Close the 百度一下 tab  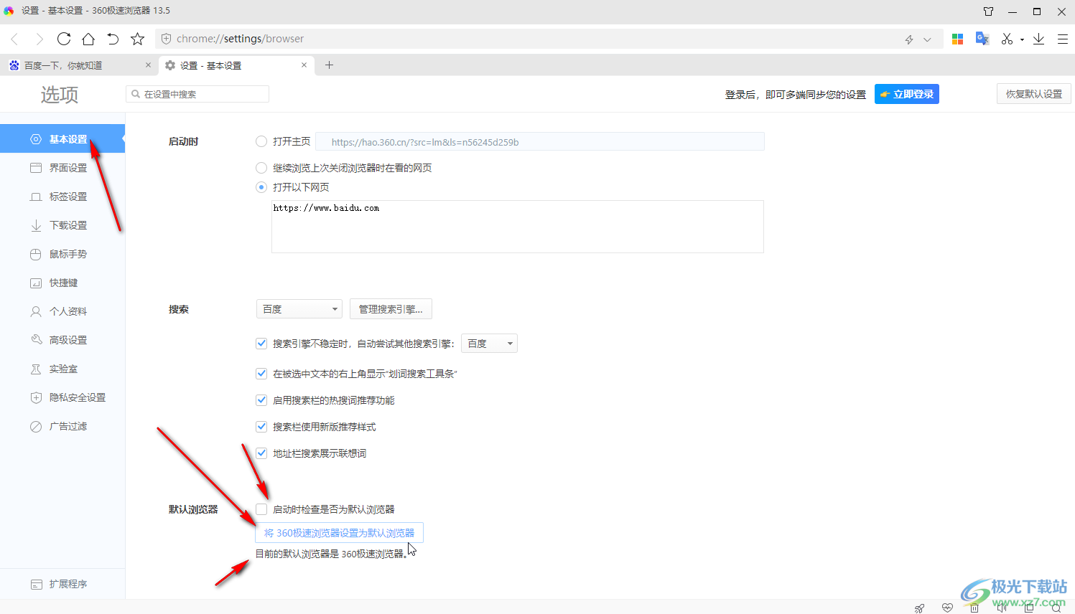coord(148,65)
